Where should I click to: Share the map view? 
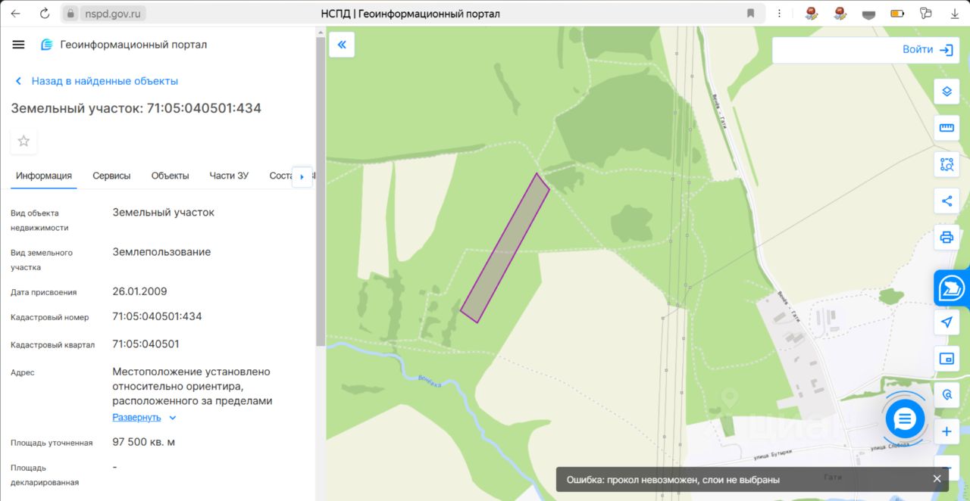[x=947, y=201]
